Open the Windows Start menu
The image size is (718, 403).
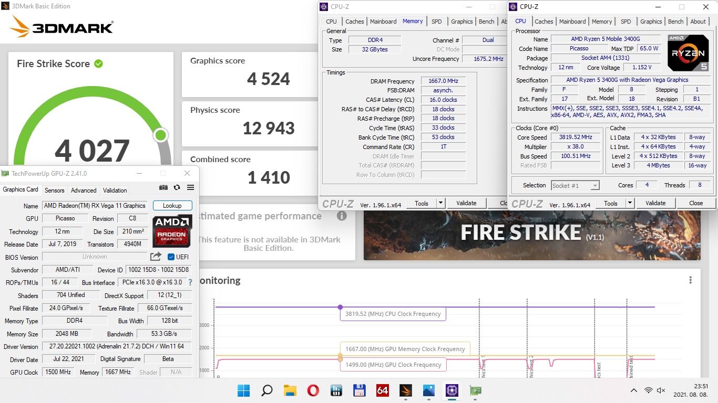(x=243, y=390)
